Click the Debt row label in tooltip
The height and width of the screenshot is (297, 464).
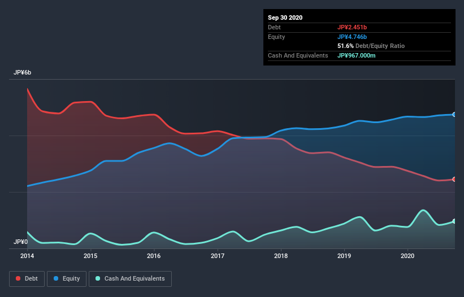(274, 27)
